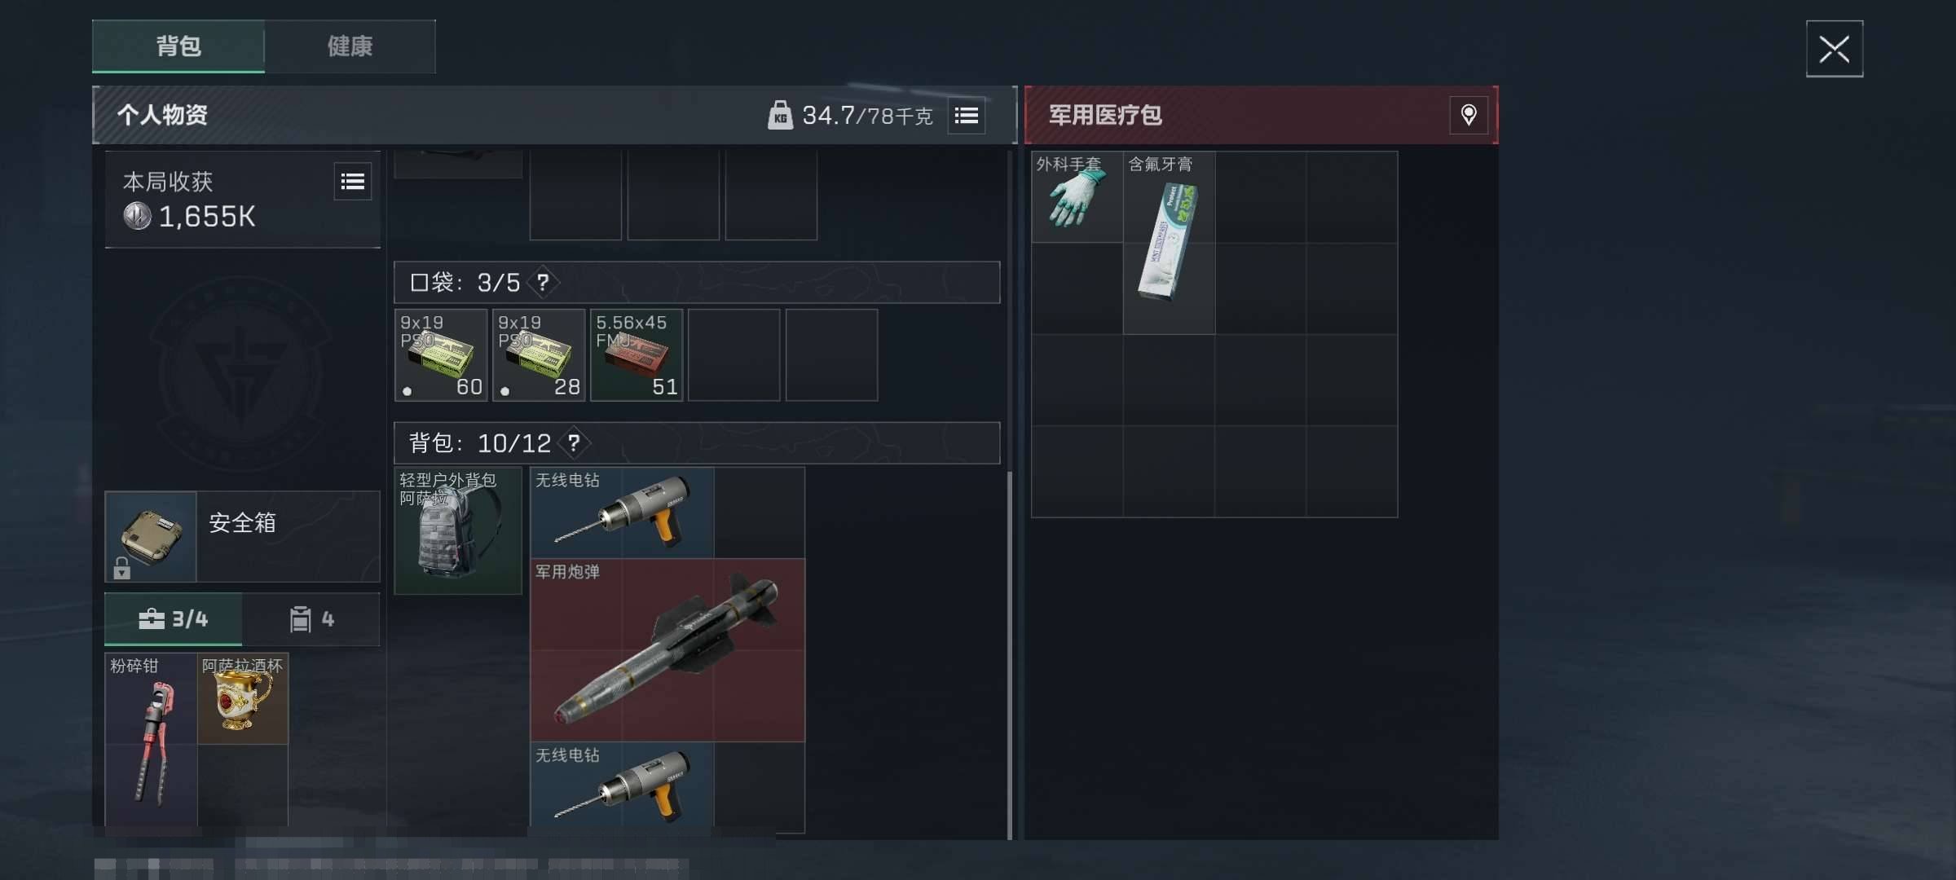Close the inventory with X button
Image resolution: width=1956 pixels, height=880 pixels.
point(1835,49)
